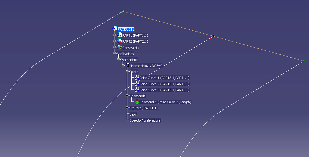This screenshot has width=309, height=157.
Task: Expand the Constraints node
Action: (114, 47)
